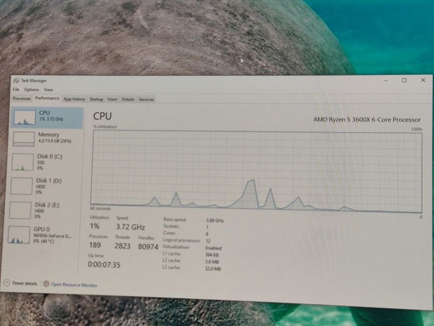The height and width of the screenshot is (326, 434).
Task: Click the Disk 0 mini graph thumbnail
Action: (x=23, y=162)
